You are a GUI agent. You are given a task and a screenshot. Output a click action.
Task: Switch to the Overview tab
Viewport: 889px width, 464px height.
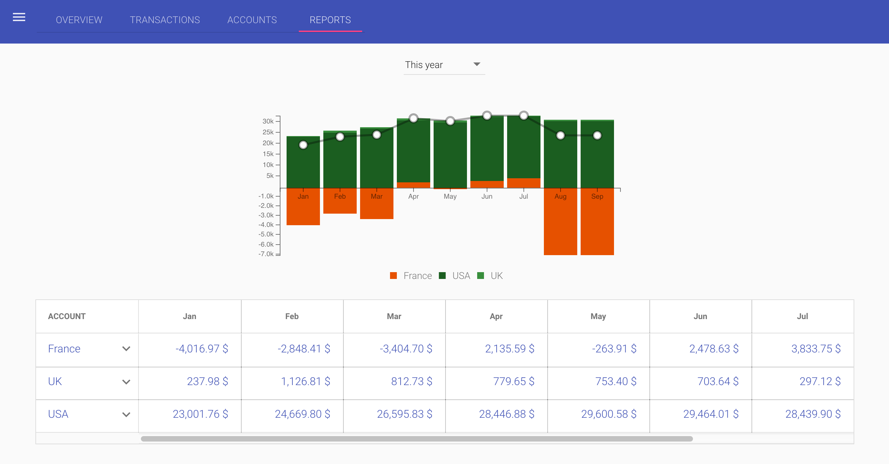[79, 20]
